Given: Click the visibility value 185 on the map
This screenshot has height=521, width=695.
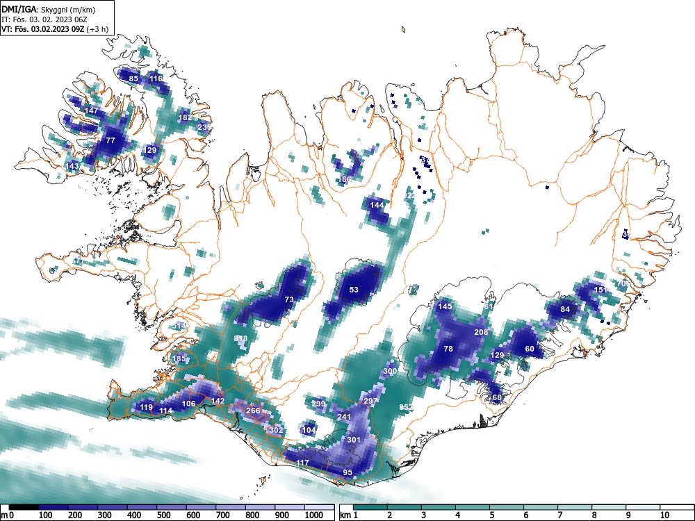Looking at the screenshot, I should [x=179, y=358].
